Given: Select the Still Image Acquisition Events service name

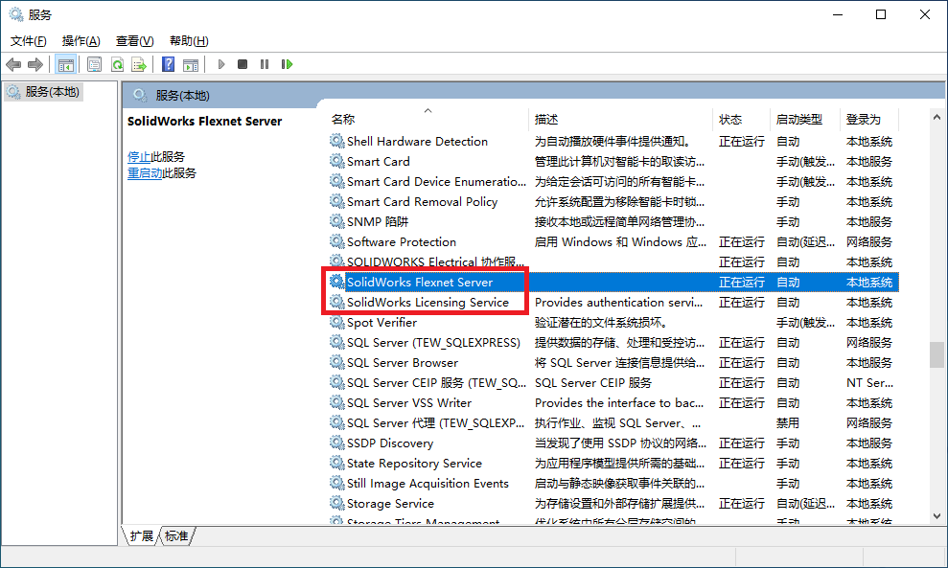Looking at the screenshot, I should click(x=428, y=483).
